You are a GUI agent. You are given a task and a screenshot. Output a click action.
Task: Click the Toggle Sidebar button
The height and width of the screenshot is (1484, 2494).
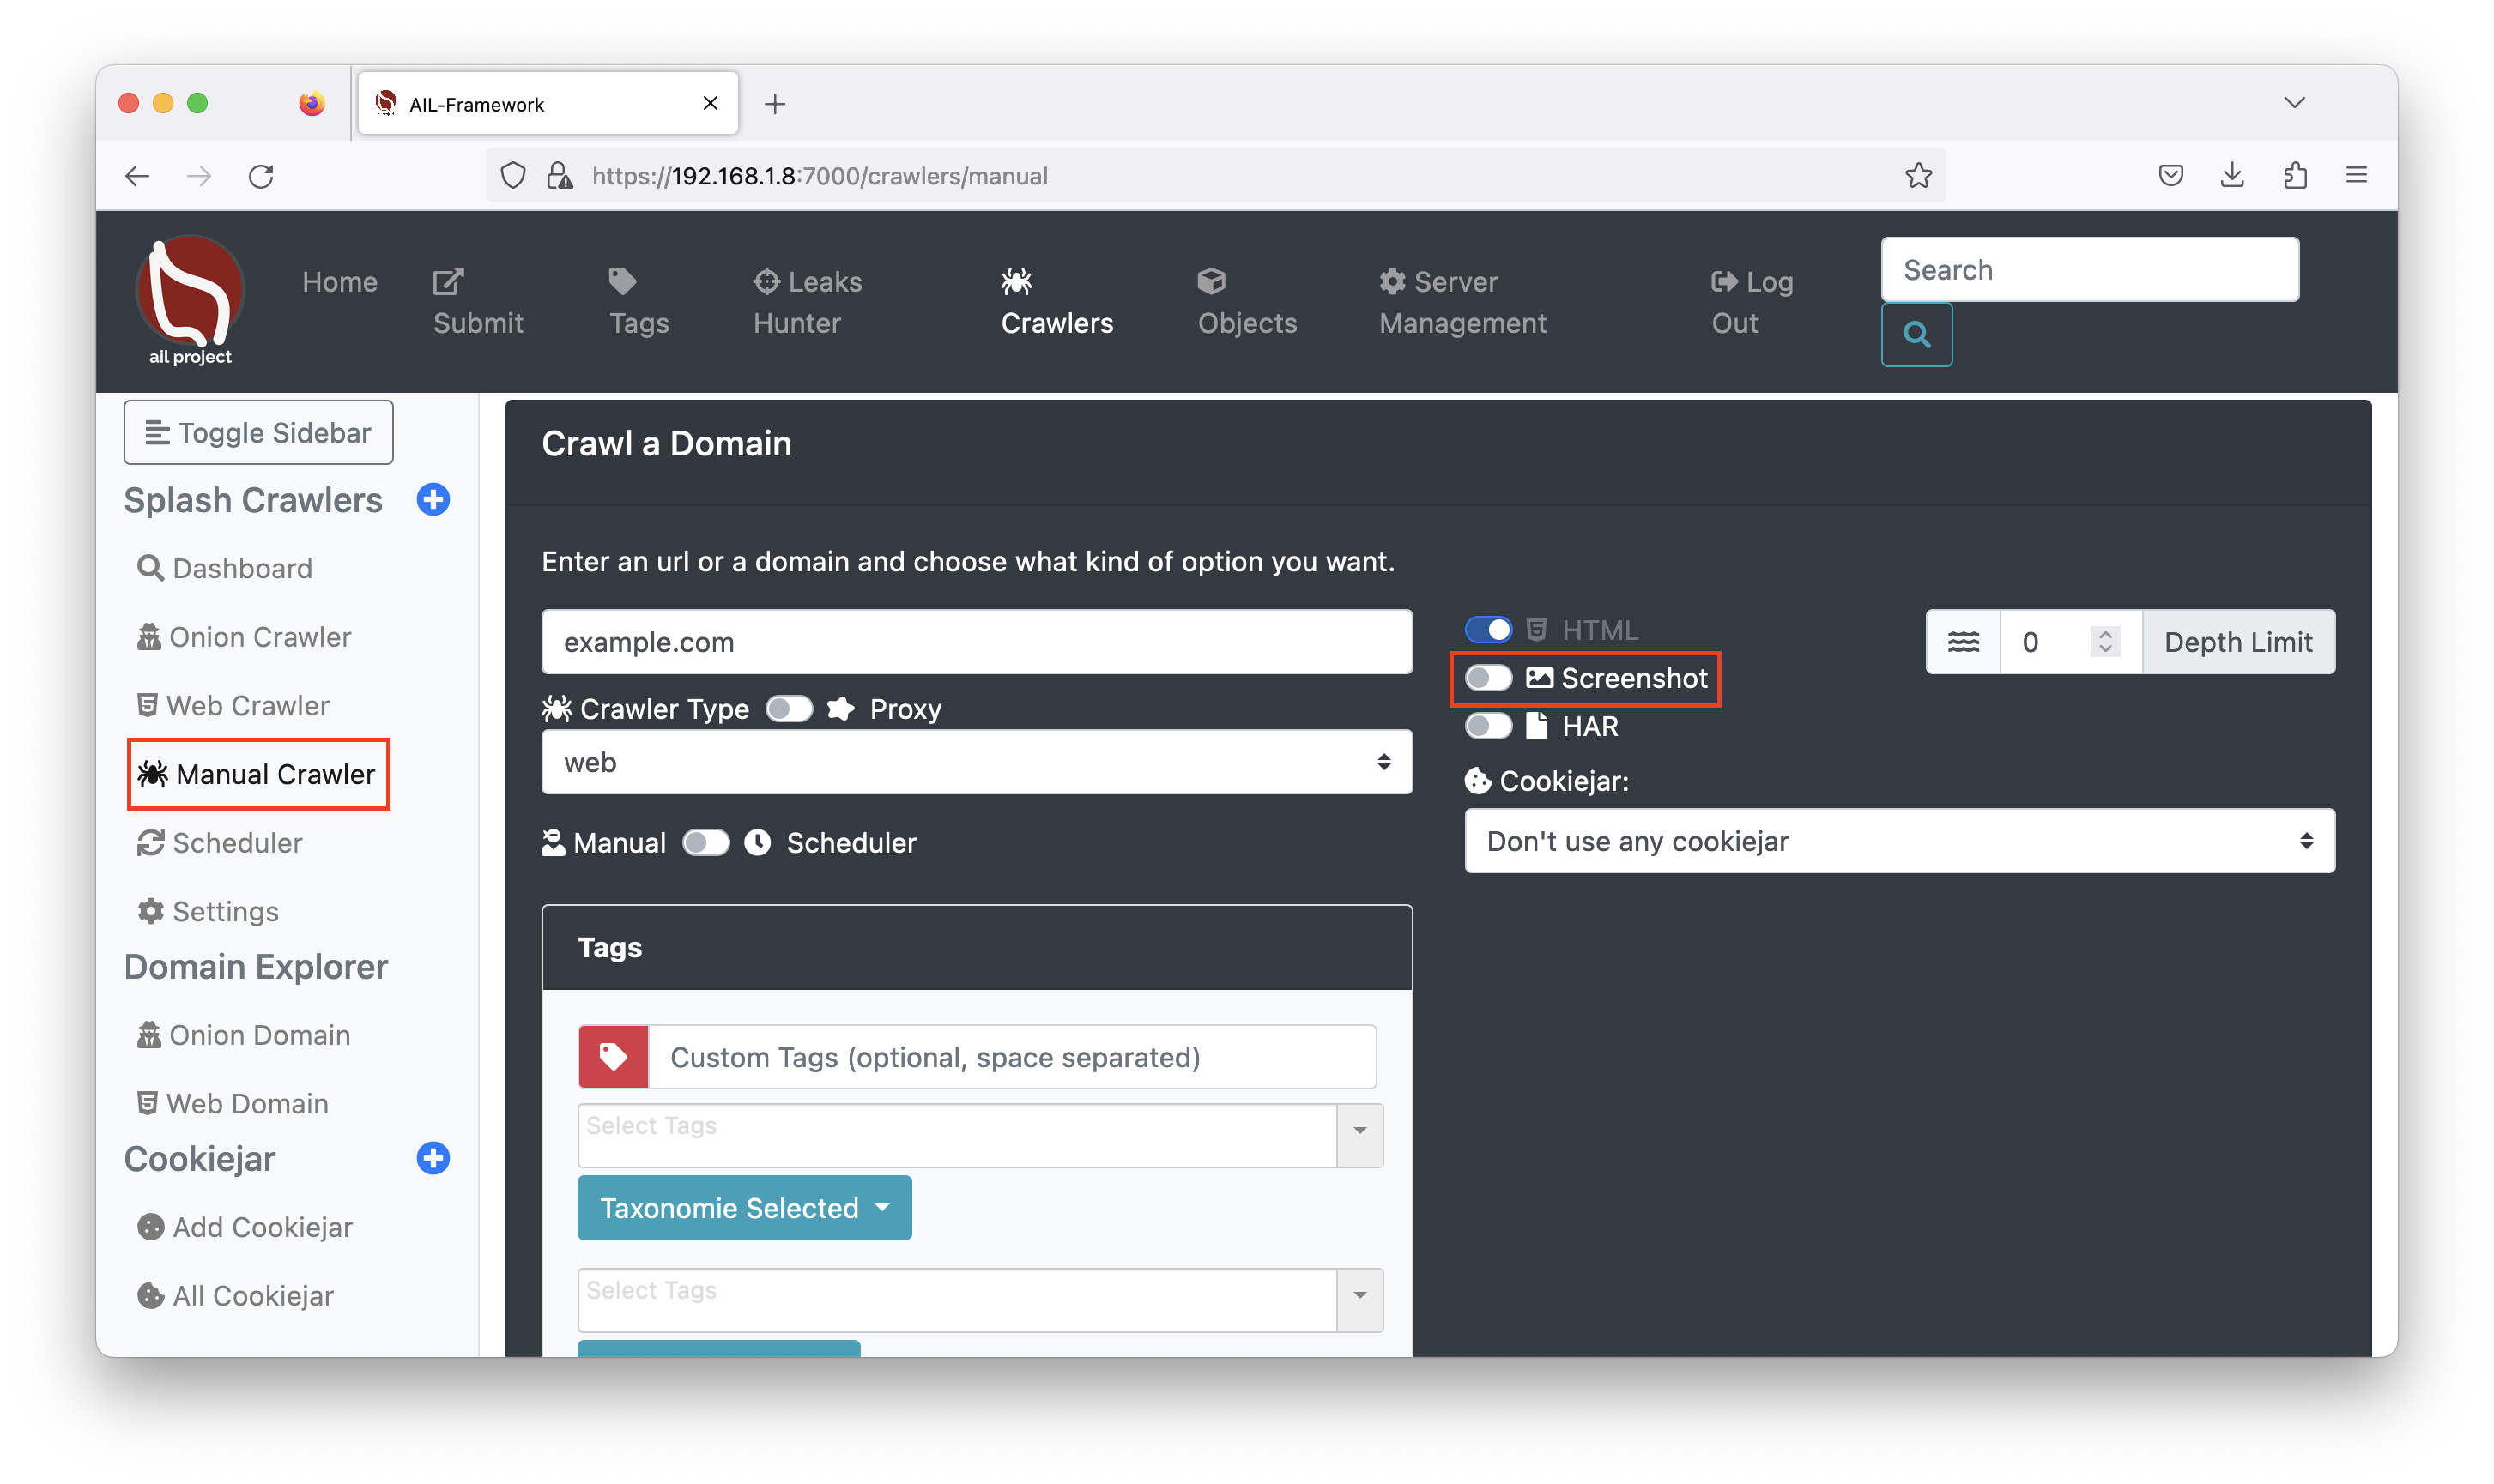257,432
